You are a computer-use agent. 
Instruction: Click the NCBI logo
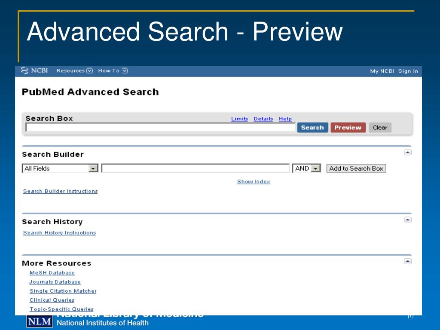(x=34, y=70)
